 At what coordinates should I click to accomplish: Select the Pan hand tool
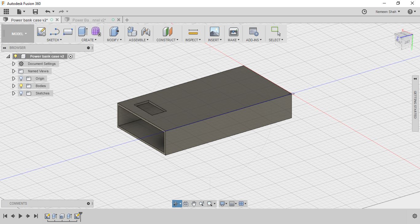(194, 204)
